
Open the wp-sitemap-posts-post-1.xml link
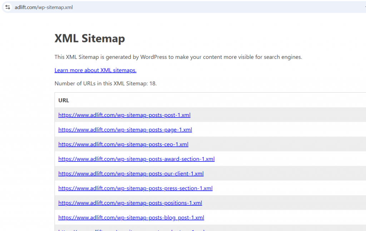(124, 115)
